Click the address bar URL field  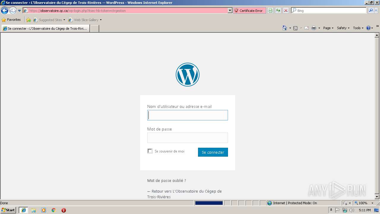coord(125,10)
